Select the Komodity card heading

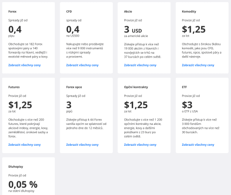point(189,12)
